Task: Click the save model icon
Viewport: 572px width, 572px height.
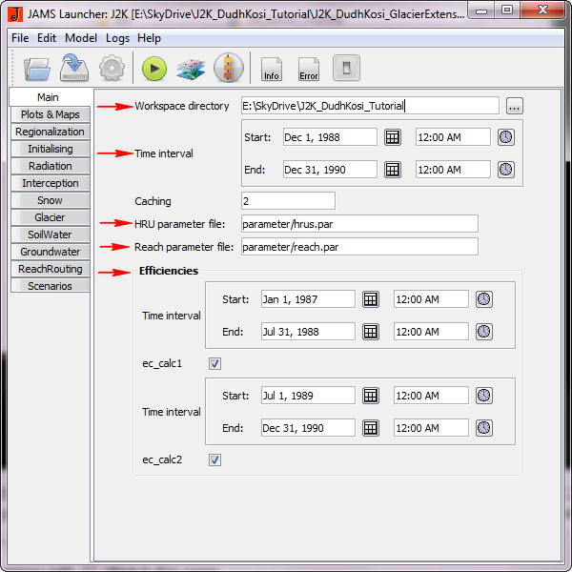Action: pos(73,69)
